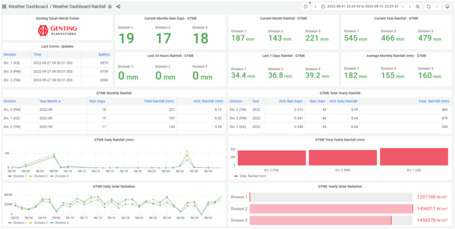Shift time range backward with left arrow

315,7
